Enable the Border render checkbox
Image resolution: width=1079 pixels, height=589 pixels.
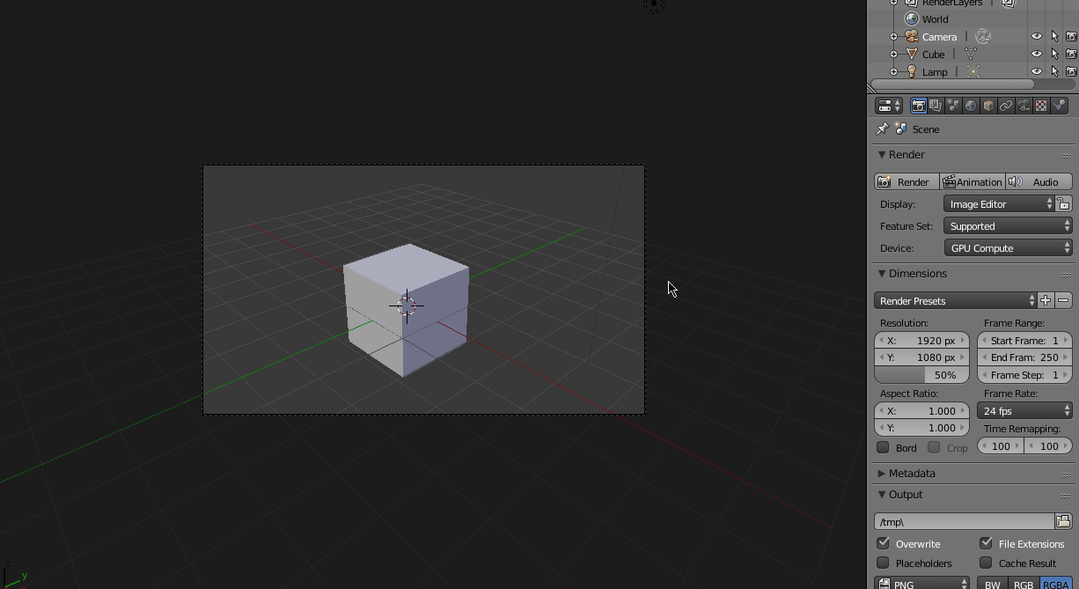point(883,447)
